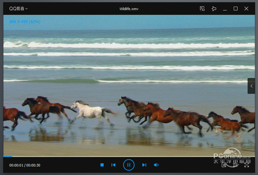Click the Wildlife.wmv title text
This screenshot has height=175, width=258.
click(x=129, y=8)
